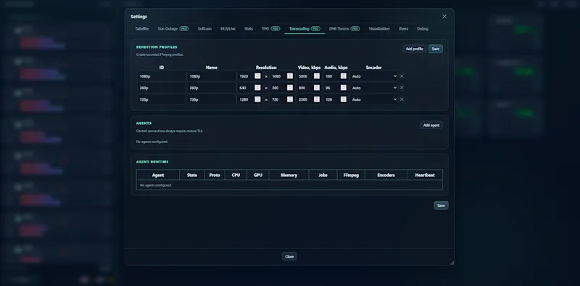The image size is (580, 286).
Task: Select the Transcoding tab
Action: [304, 28]
